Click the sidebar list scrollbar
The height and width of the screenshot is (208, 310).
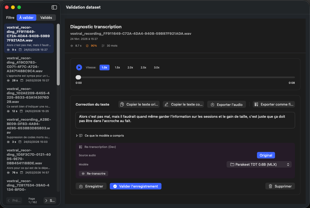[58, 55]
